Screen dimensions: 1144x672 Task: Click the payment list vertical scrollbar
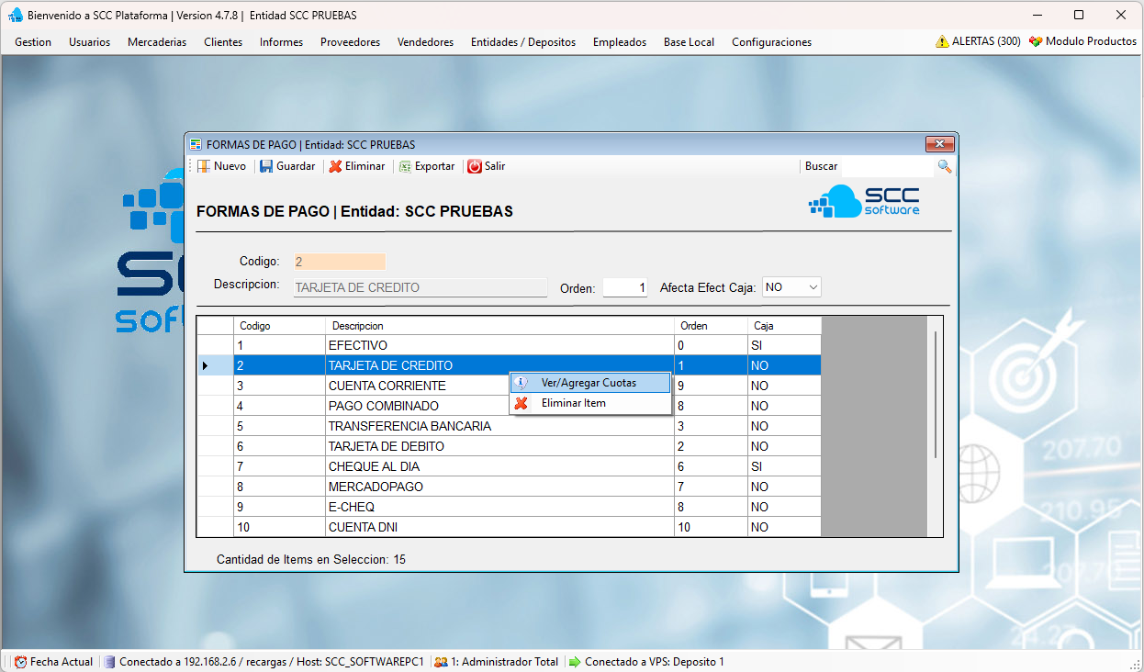pyautogui.click(x=935, y=395)
